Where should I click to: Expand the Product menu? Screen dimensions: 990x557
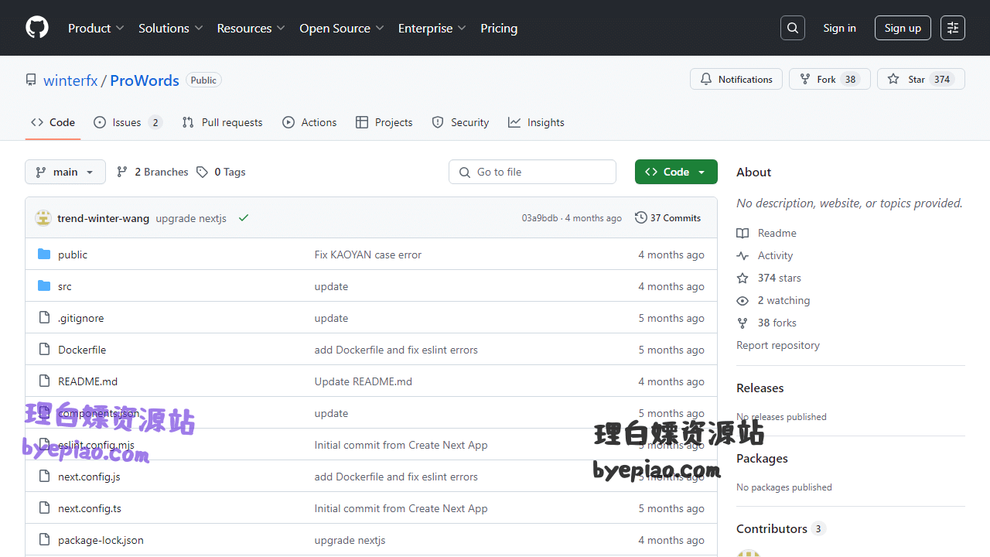pyautogui.click(x=96, y=28)
